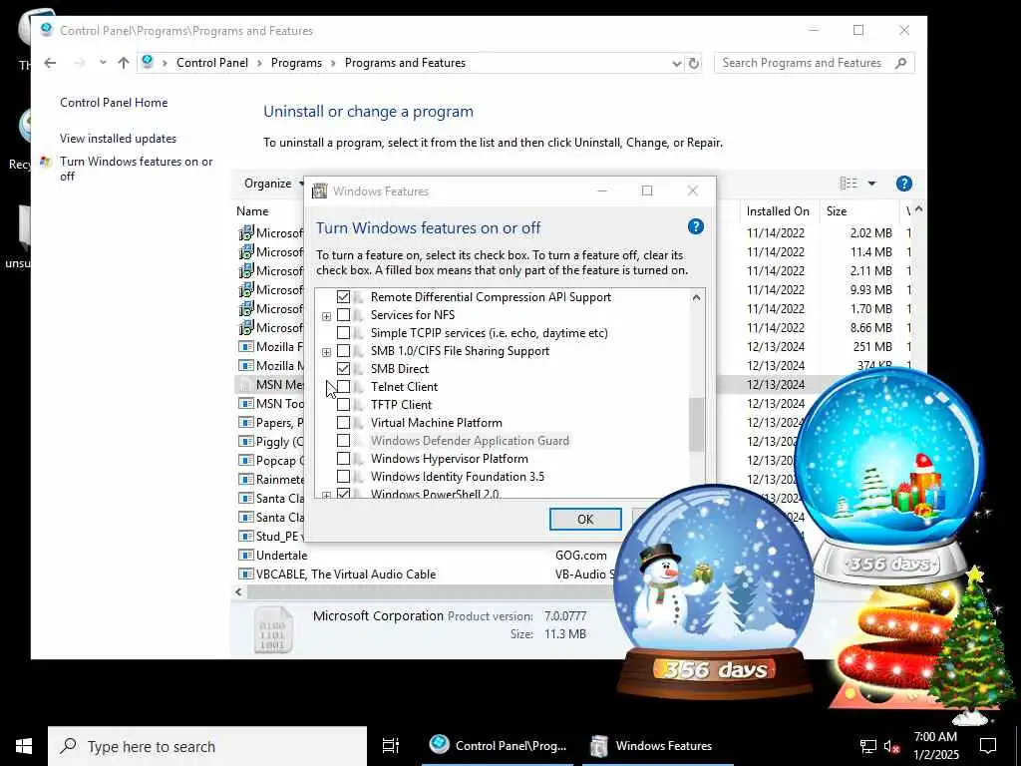Click the search magnifier in Programs and Features

[901, 63]
